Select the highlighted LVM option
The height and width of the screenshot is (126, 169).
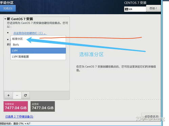(38, 50)
